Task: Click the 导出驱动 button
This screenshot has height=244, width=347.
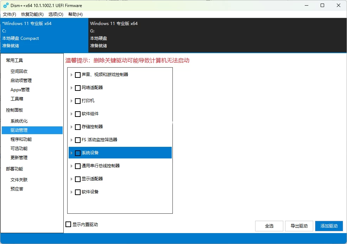Action: (299, 226)
